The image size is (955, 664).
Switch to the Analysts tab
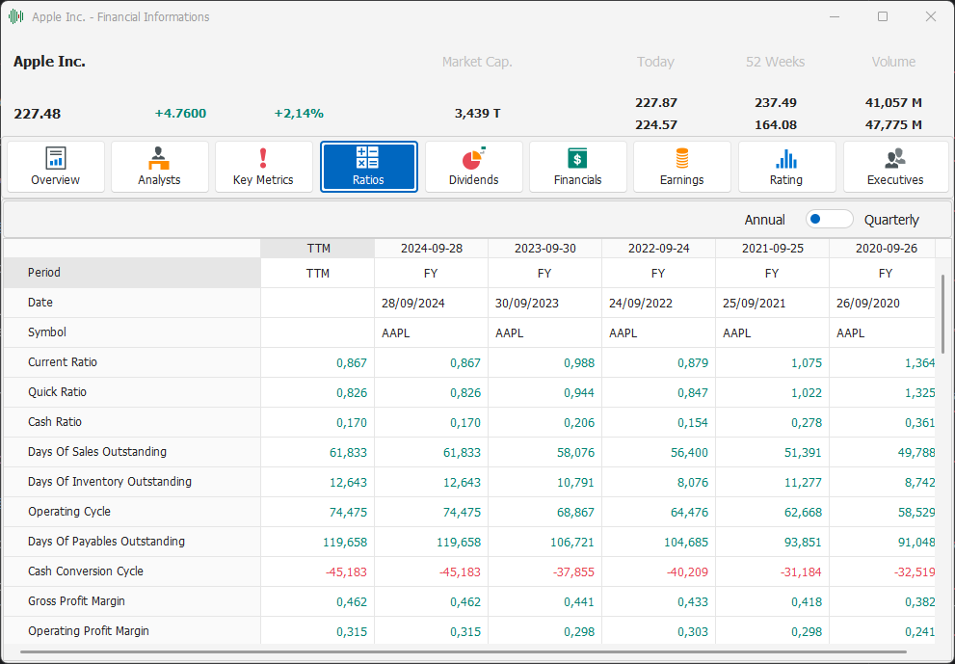160,167
